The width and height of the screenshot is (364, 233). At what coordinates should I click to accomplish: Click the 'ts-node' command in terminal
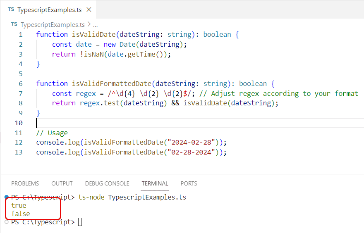coord(91,197)
